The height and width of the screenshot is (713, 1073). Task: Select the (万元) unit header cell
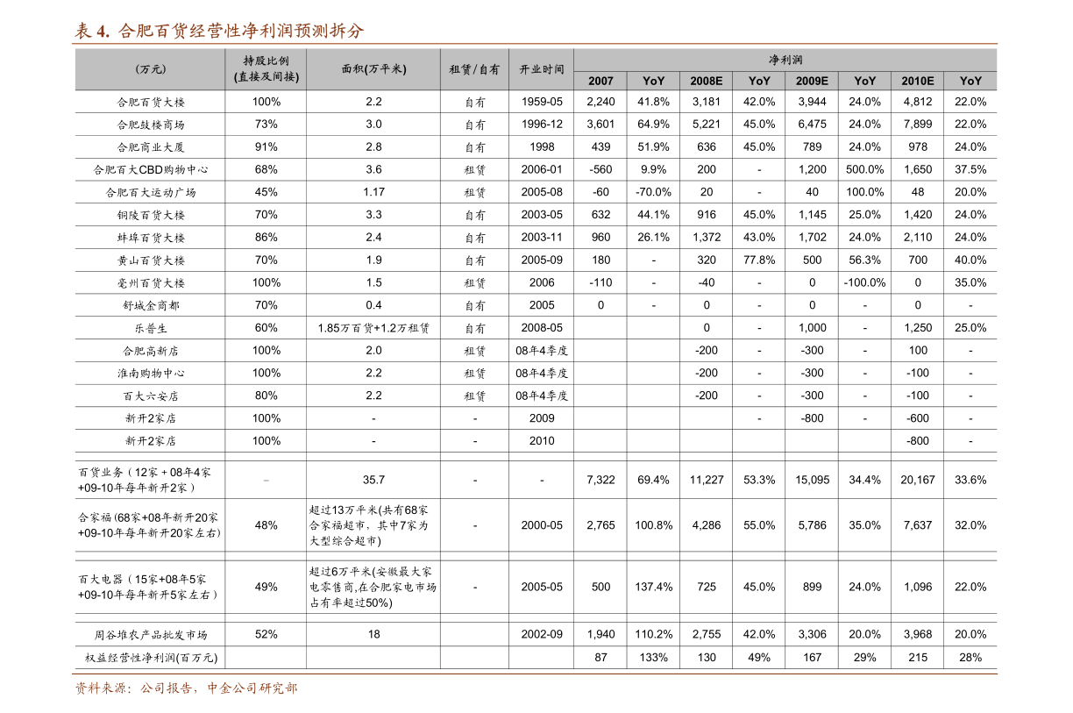150,69
